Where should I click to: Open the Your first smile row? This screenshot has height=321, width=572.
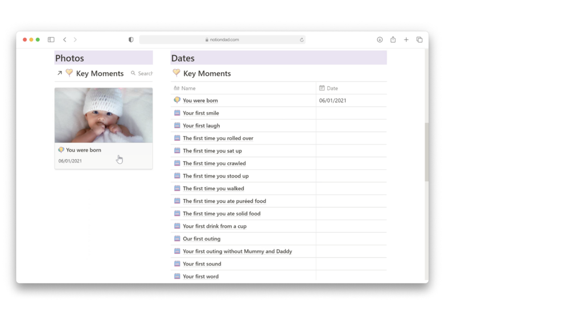(x=201, y=113)
